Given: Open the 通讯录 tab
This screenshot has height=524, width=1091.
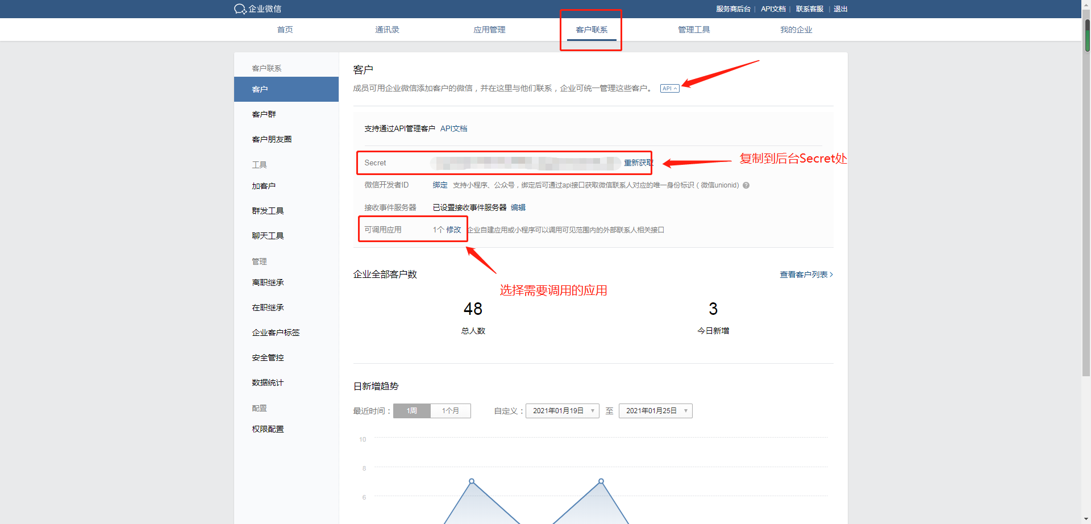Looking at the screenshot, I should [387, 29].
